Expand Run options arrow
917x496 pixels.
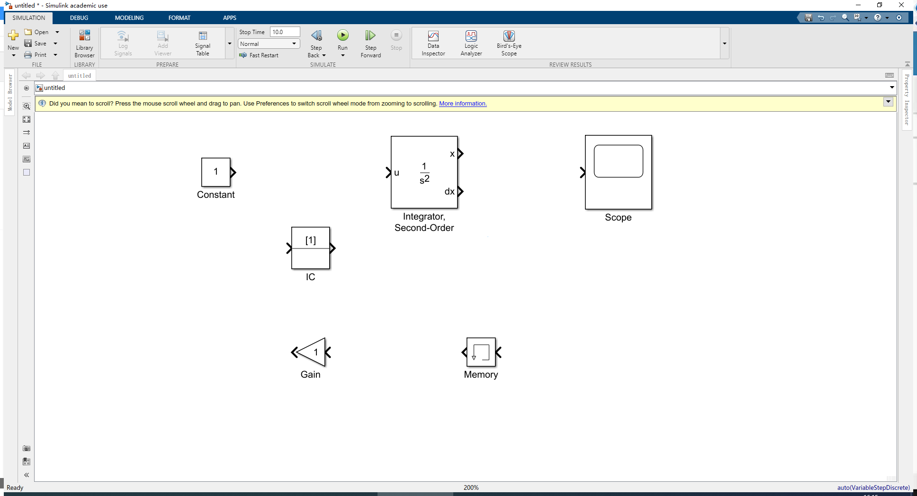(x=342, y=55)
